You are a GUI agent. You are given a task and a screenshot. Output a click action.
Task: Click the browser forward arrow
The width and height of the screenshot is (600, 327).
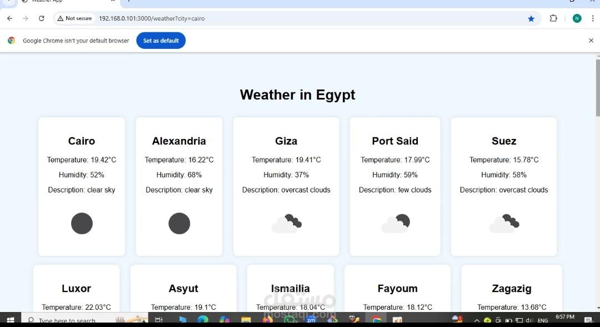tap(25, 18)
